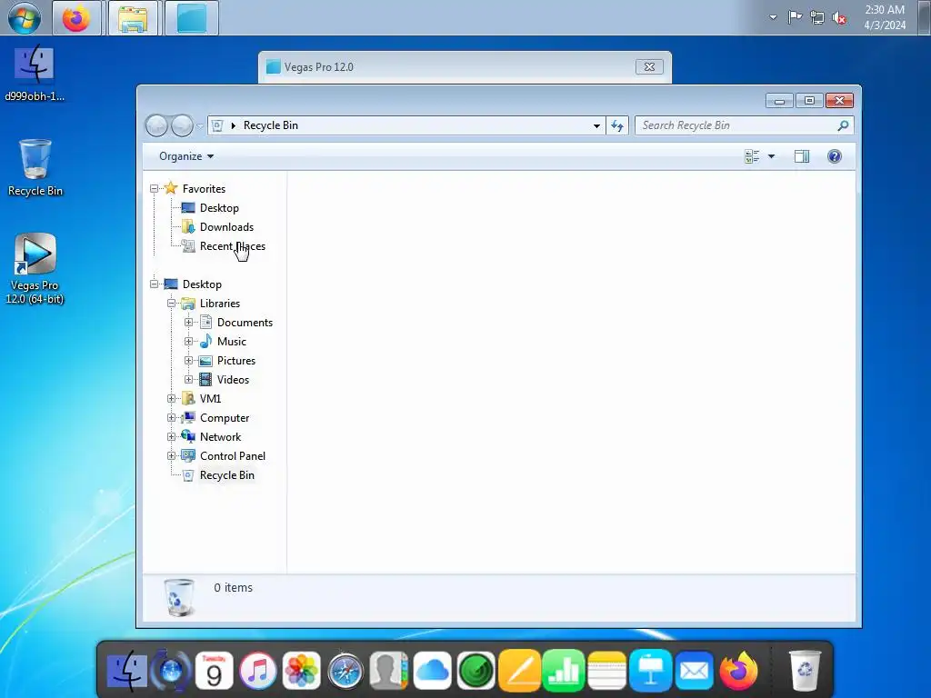Minimize the Recycle Bin window
This screenshot has width=931, height=698.
coord(779,100)
